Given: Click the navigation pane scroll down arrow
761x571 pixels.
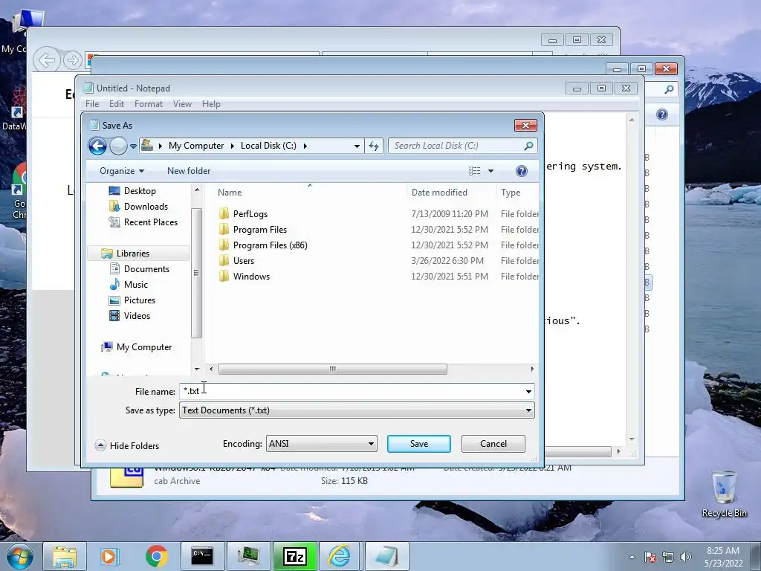Looking at the screenshot, I should click(196, 369).
